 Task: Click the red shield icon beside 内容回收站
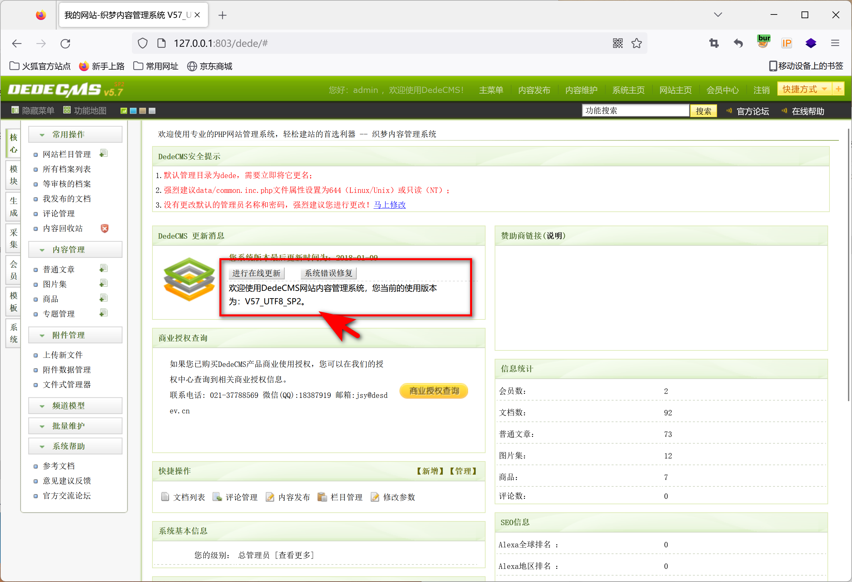pyautogui.click(x=105, y=229)
